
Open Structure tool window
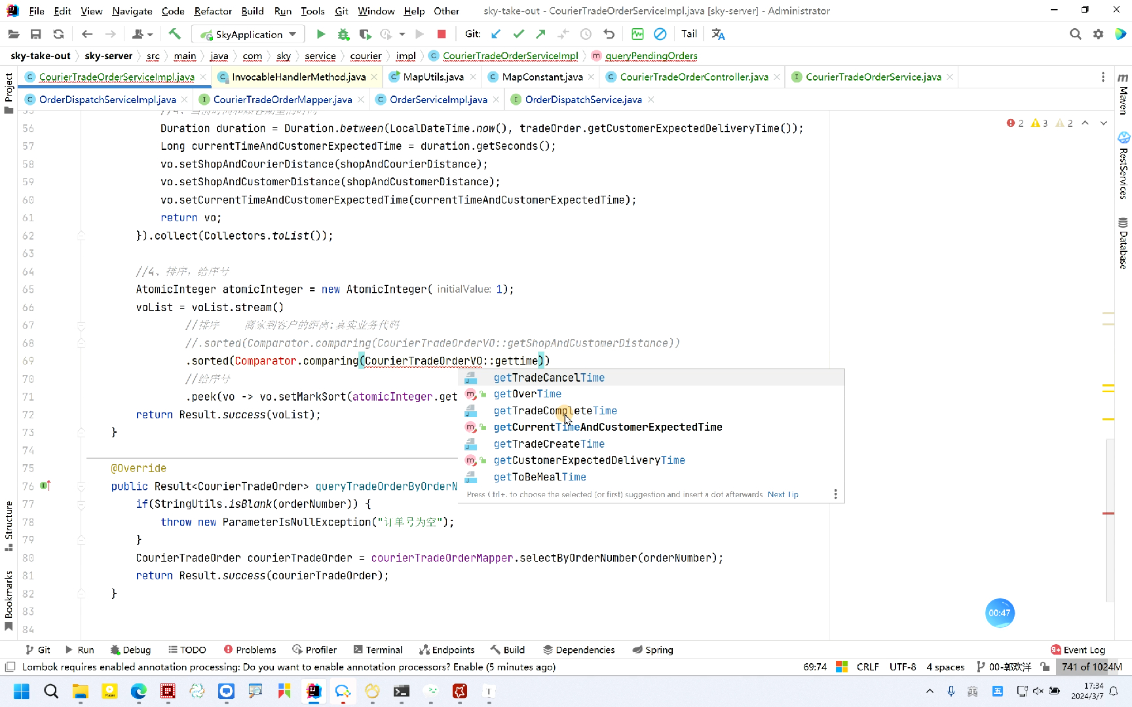point(9,526)
